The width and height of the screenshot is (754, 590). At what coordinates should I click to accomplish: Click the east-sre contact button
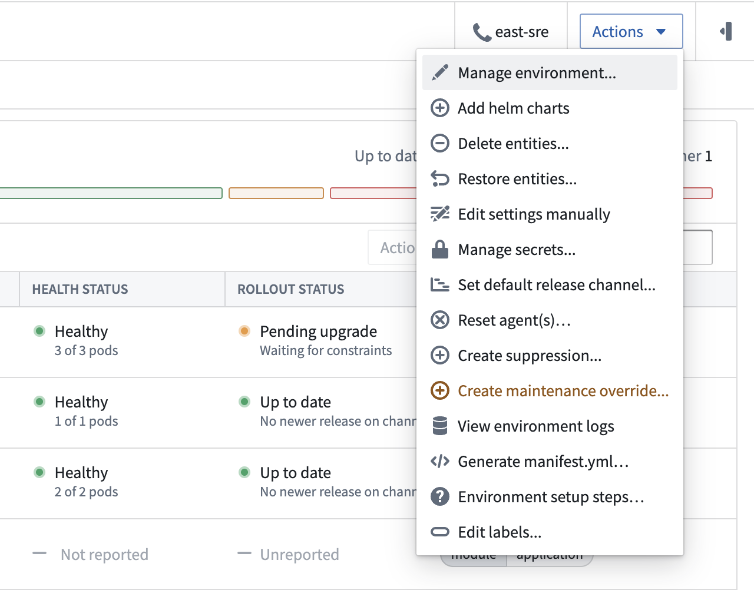click(x=511, y=32)
